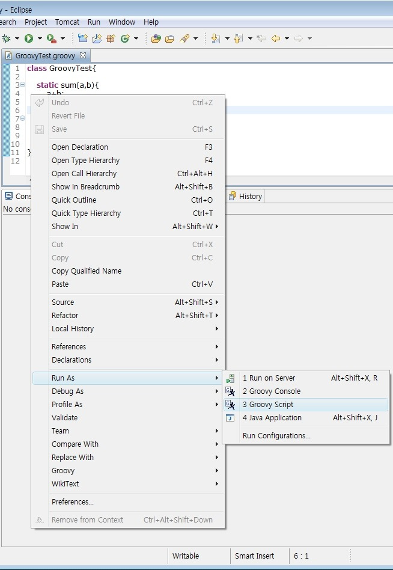
Task: Open the Search flashlight dropdown arrow
Action: (x=195, y=38)
